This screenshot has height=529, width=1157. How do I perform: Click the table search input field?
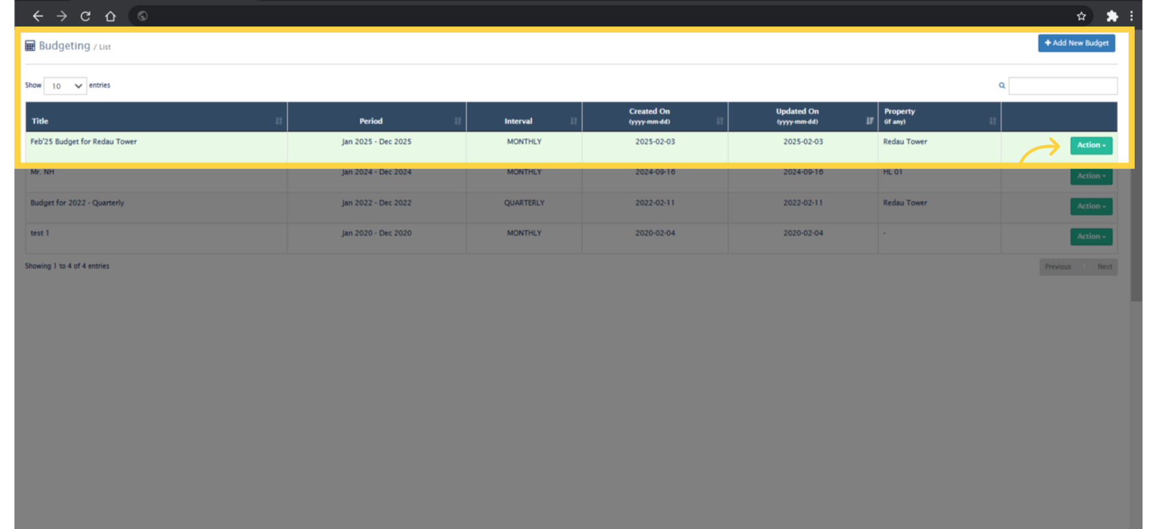click(x=1062, y=86)
